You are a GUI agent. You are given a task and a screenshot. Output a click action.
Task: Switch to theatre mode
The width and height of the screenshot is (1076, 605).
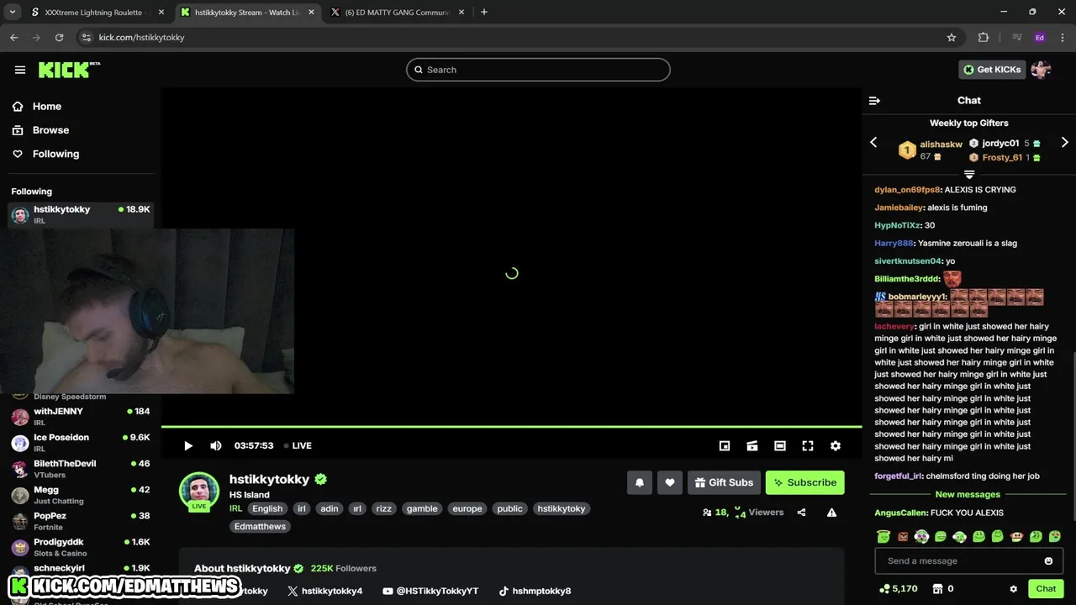(780, 446)
